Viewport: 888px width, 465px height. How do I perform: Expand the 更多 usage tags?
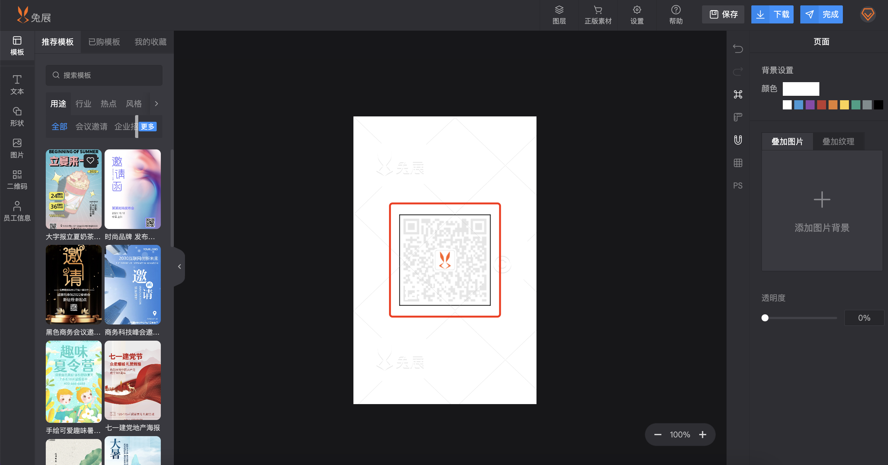tap(147, 127)
